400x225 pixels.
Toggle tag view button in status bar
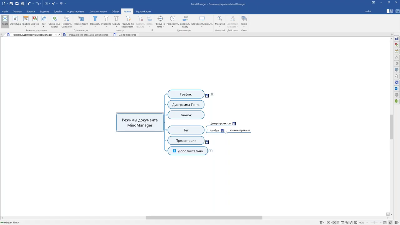click(x=351, y=222)
